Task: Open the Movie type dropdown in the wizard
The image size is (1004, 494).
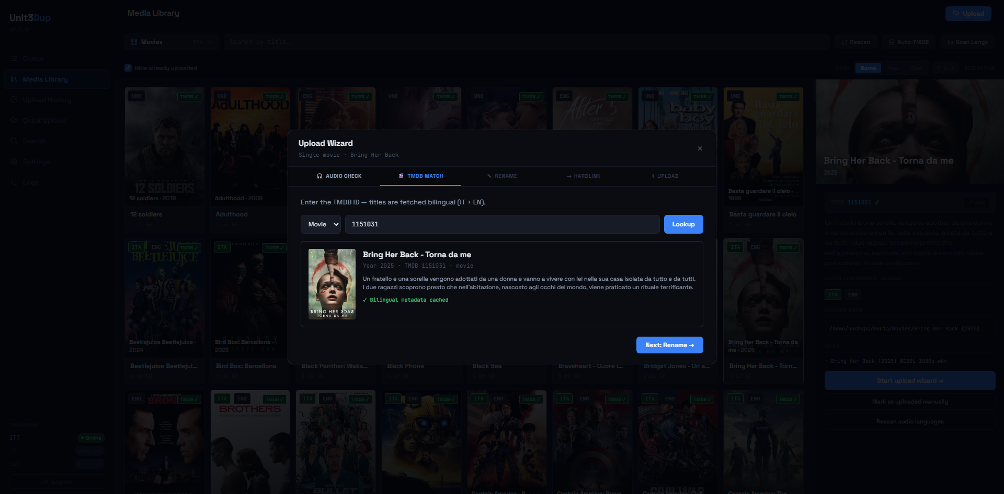Action: (321, 224)
